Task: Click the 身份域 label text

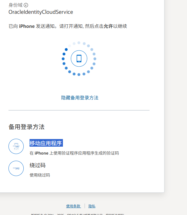Action: point(15,5)
